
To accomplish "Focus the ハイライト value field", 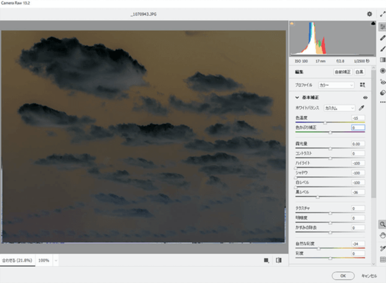I will click(x=358, y=163).
